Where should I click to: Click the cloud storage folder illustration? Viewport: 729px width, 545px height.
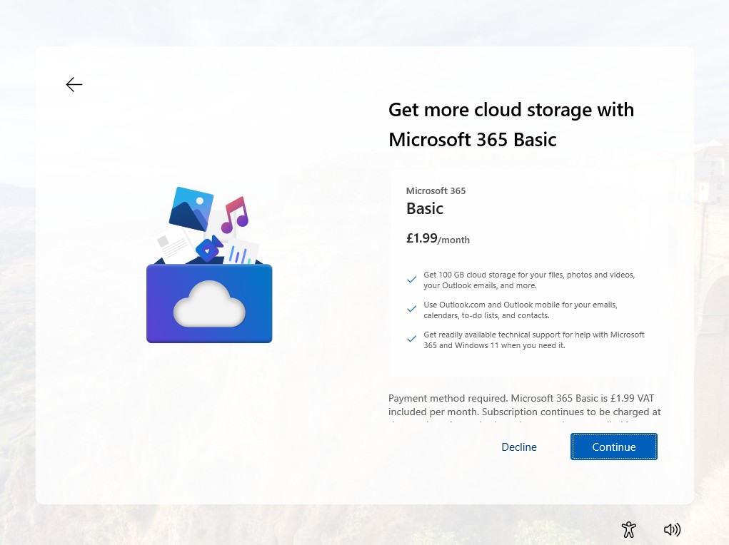(x=209, y=265)
